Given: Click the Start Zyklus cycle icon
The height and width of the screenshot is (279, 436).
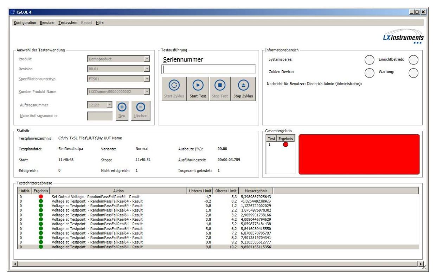Looking at the screenshot, I should [174, 85].
